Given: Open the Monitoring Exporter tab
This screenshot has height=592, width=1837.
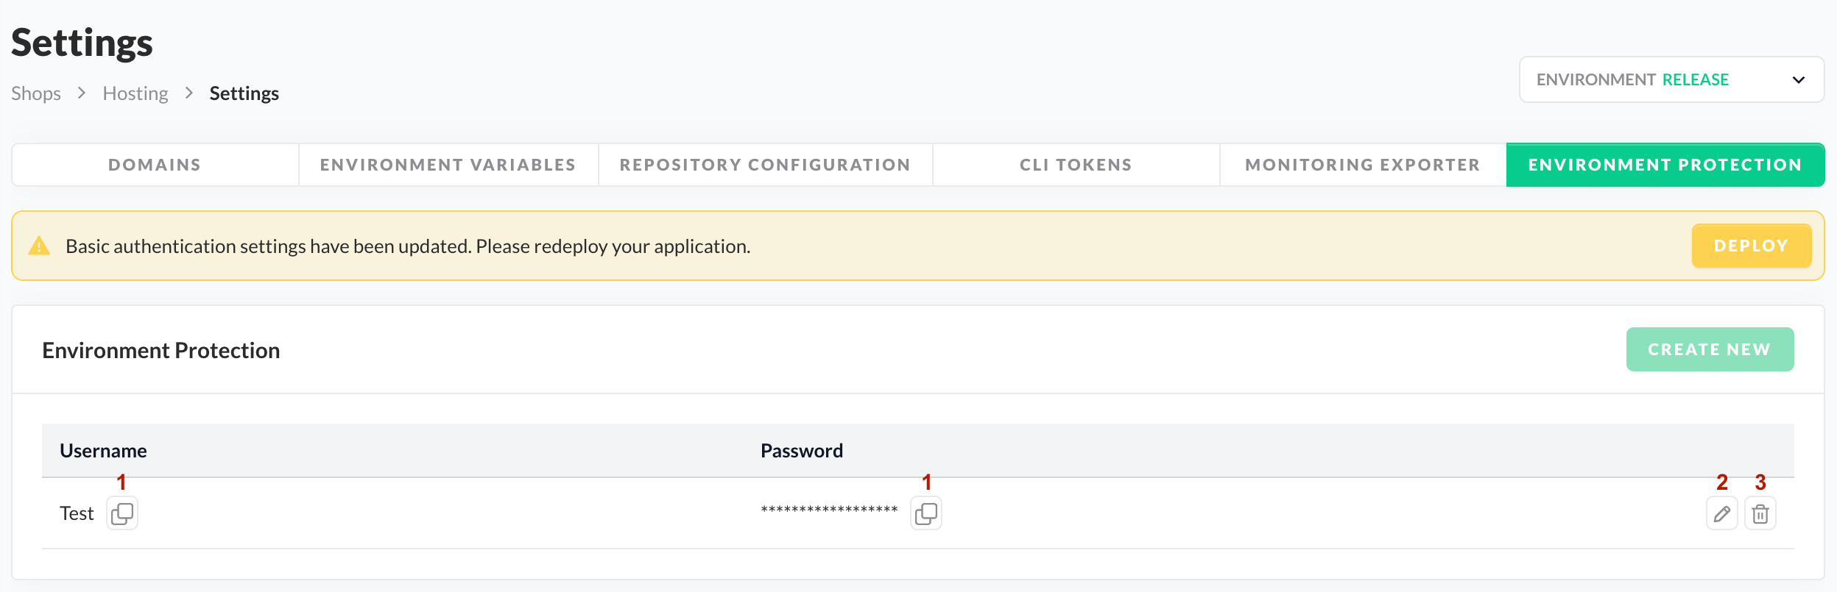Looking at the screenshot, I should pyautogui.click(x=1362, y=165).
